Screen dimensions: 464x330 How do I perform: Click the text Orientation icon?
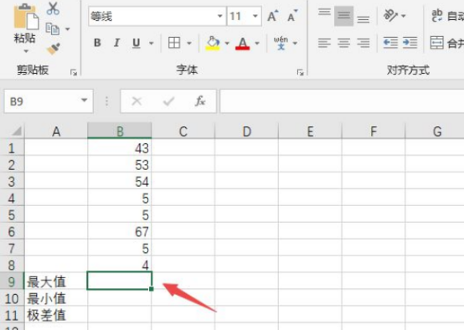[x=390, y=15]
